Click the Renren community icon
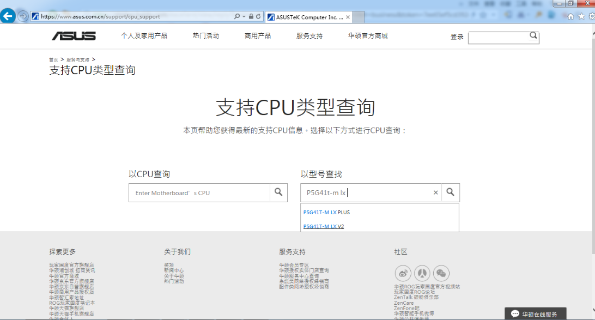The image size is (595, 320). [422, 273]
